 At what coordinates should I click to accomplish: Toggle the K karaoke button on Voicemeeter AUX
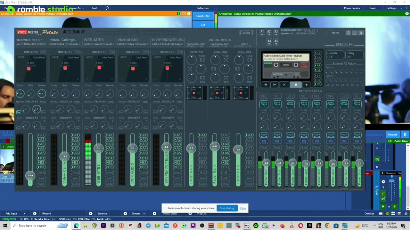pos(225,172)
